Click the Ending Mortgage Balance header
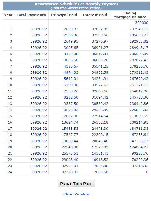 point(130,15)
